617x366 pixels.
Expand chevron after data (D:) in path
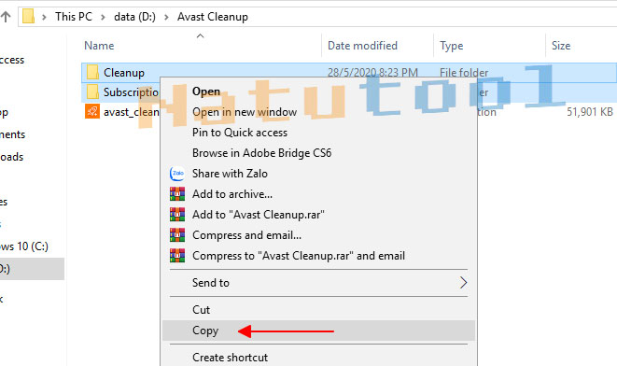click(x=166, y=17)
